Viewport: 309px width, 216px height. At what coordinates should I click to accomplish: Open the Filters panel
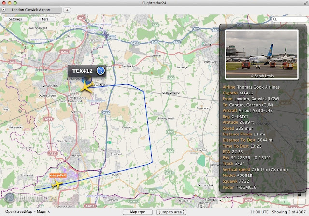tap(43, 19)
